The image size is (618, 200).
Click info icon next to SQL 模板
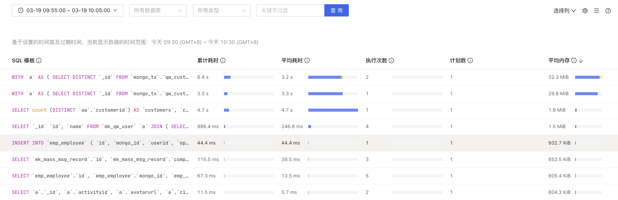39,60
